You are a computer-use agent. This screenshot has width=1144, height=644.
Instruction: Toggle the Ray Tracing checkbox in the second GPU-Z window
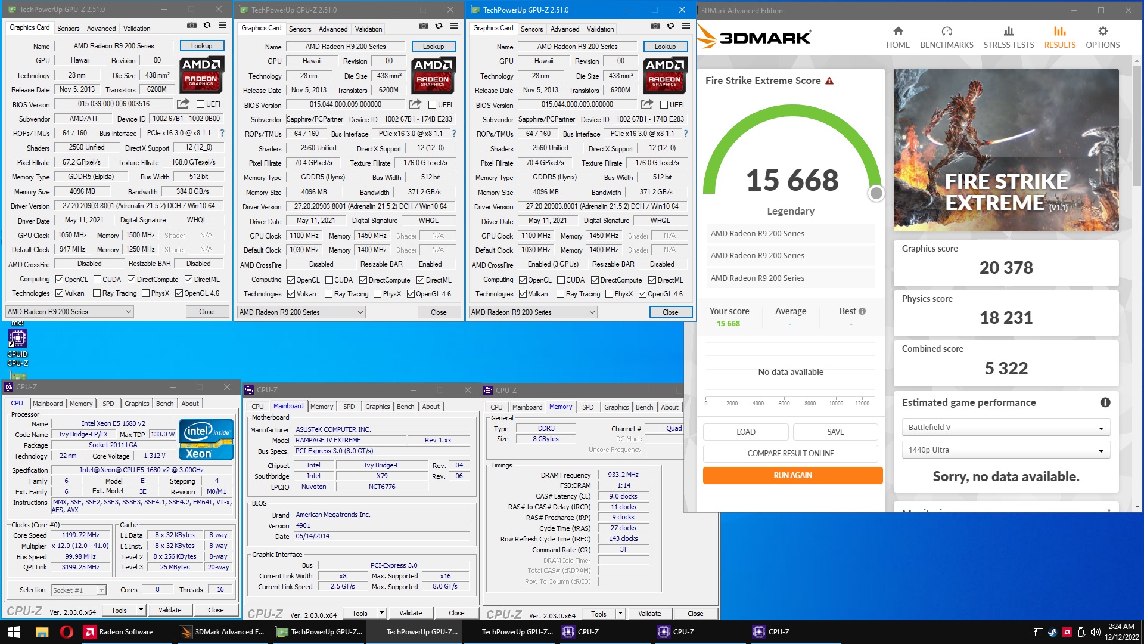pos(328,293)
